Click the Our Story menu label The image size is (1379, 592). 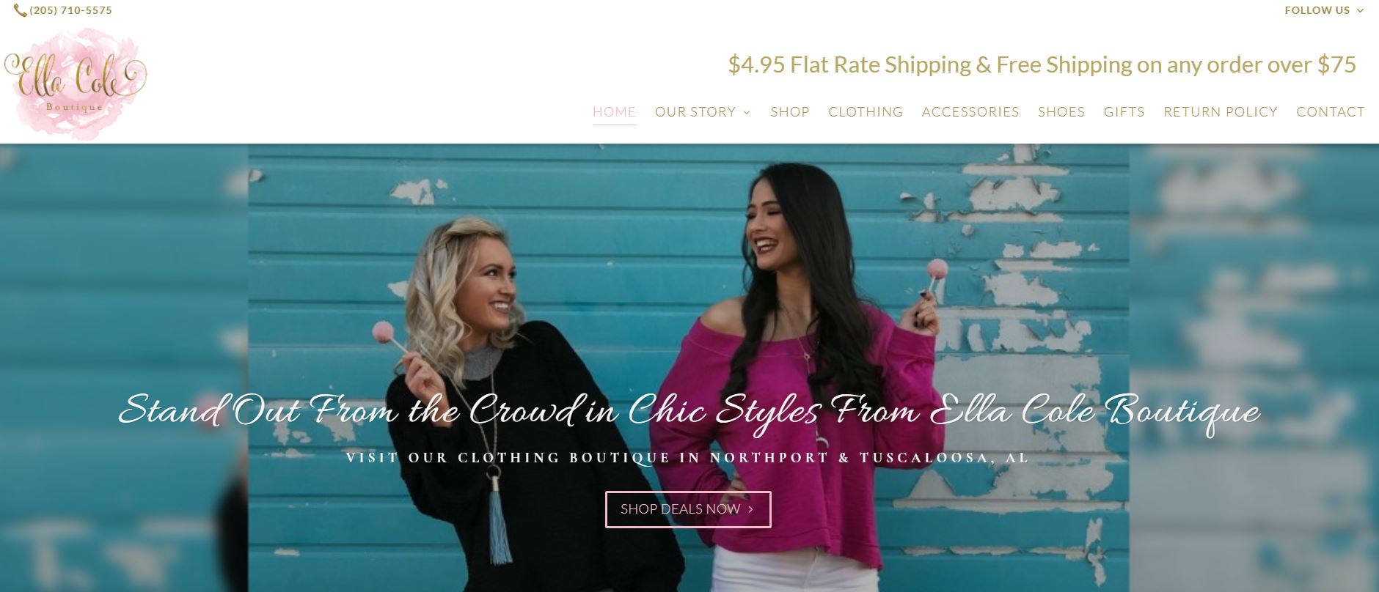tap(695, 112)
